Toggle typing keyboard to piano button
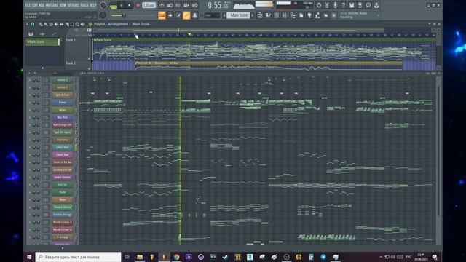 pyautogui.click(x=162, y=15)
